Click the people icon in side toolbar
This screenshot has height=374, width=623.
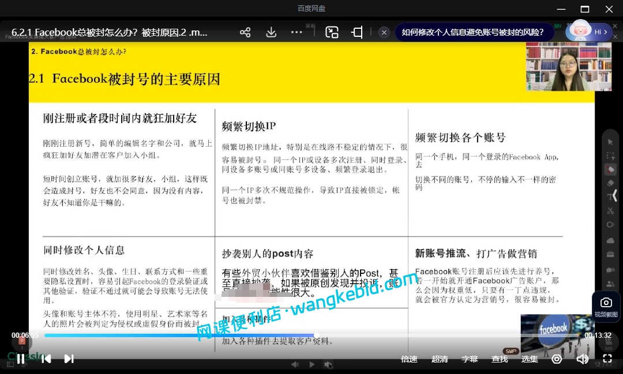610,284
